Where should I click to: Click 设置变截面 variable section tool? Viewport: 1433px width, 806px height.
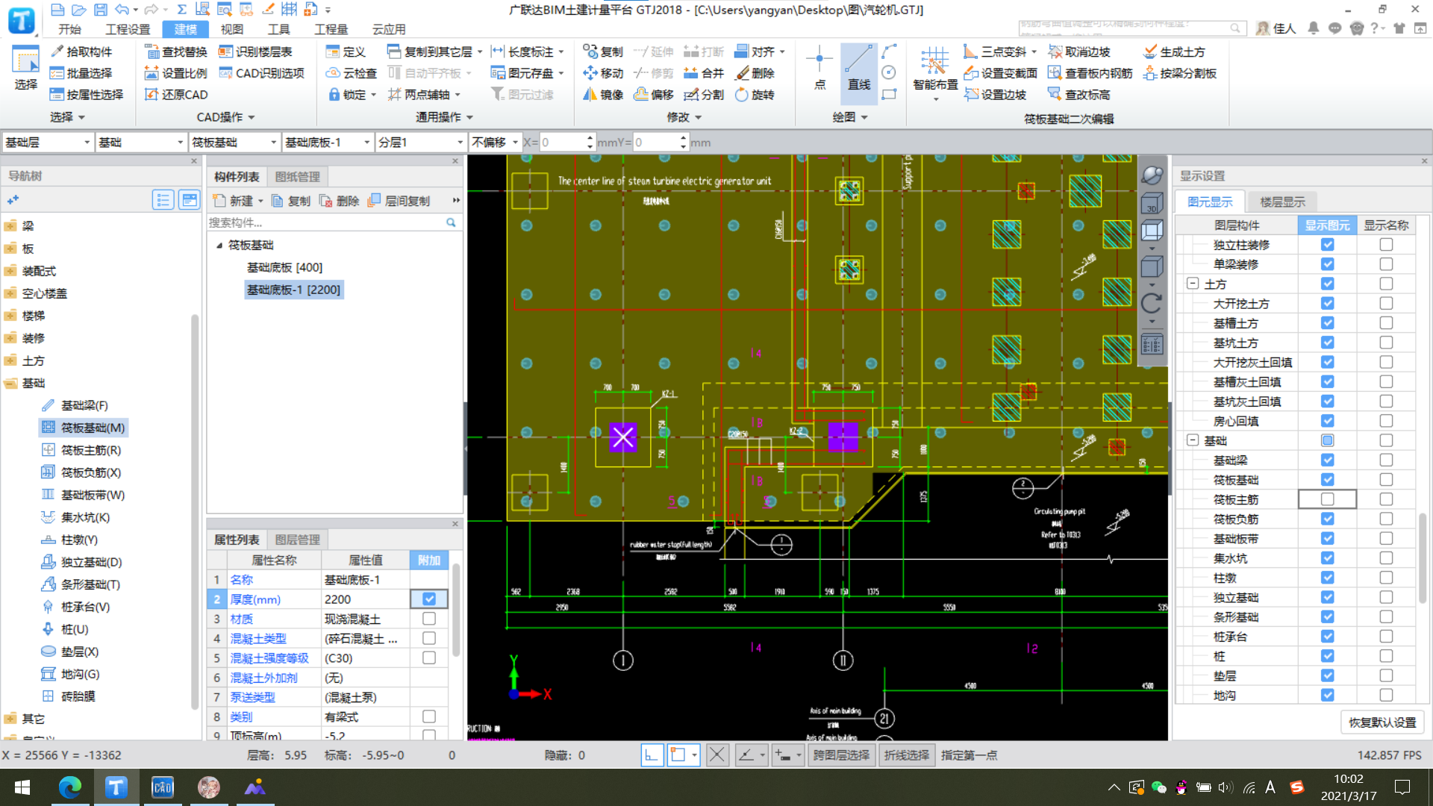(x=1001, y=73)
